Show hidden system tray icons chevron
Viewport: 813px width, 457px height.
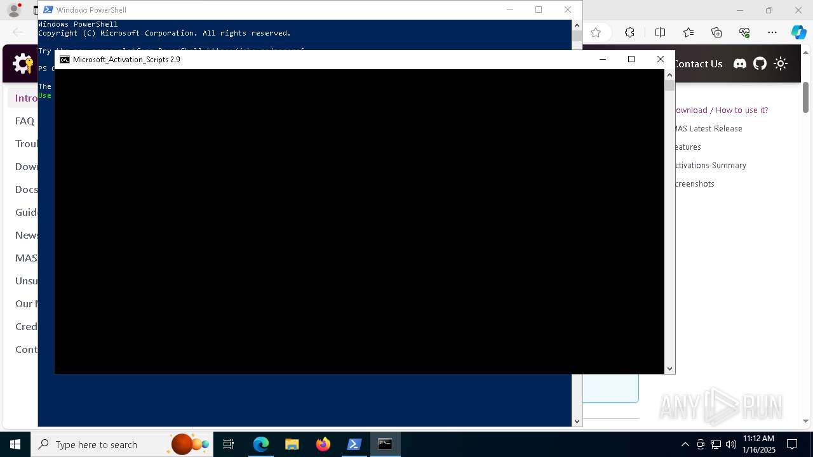(x=685, y=444)
